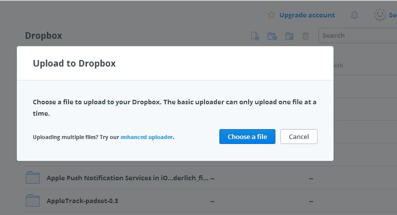Click the new folder icon
397x215 pixels.
tap(272, 36)
